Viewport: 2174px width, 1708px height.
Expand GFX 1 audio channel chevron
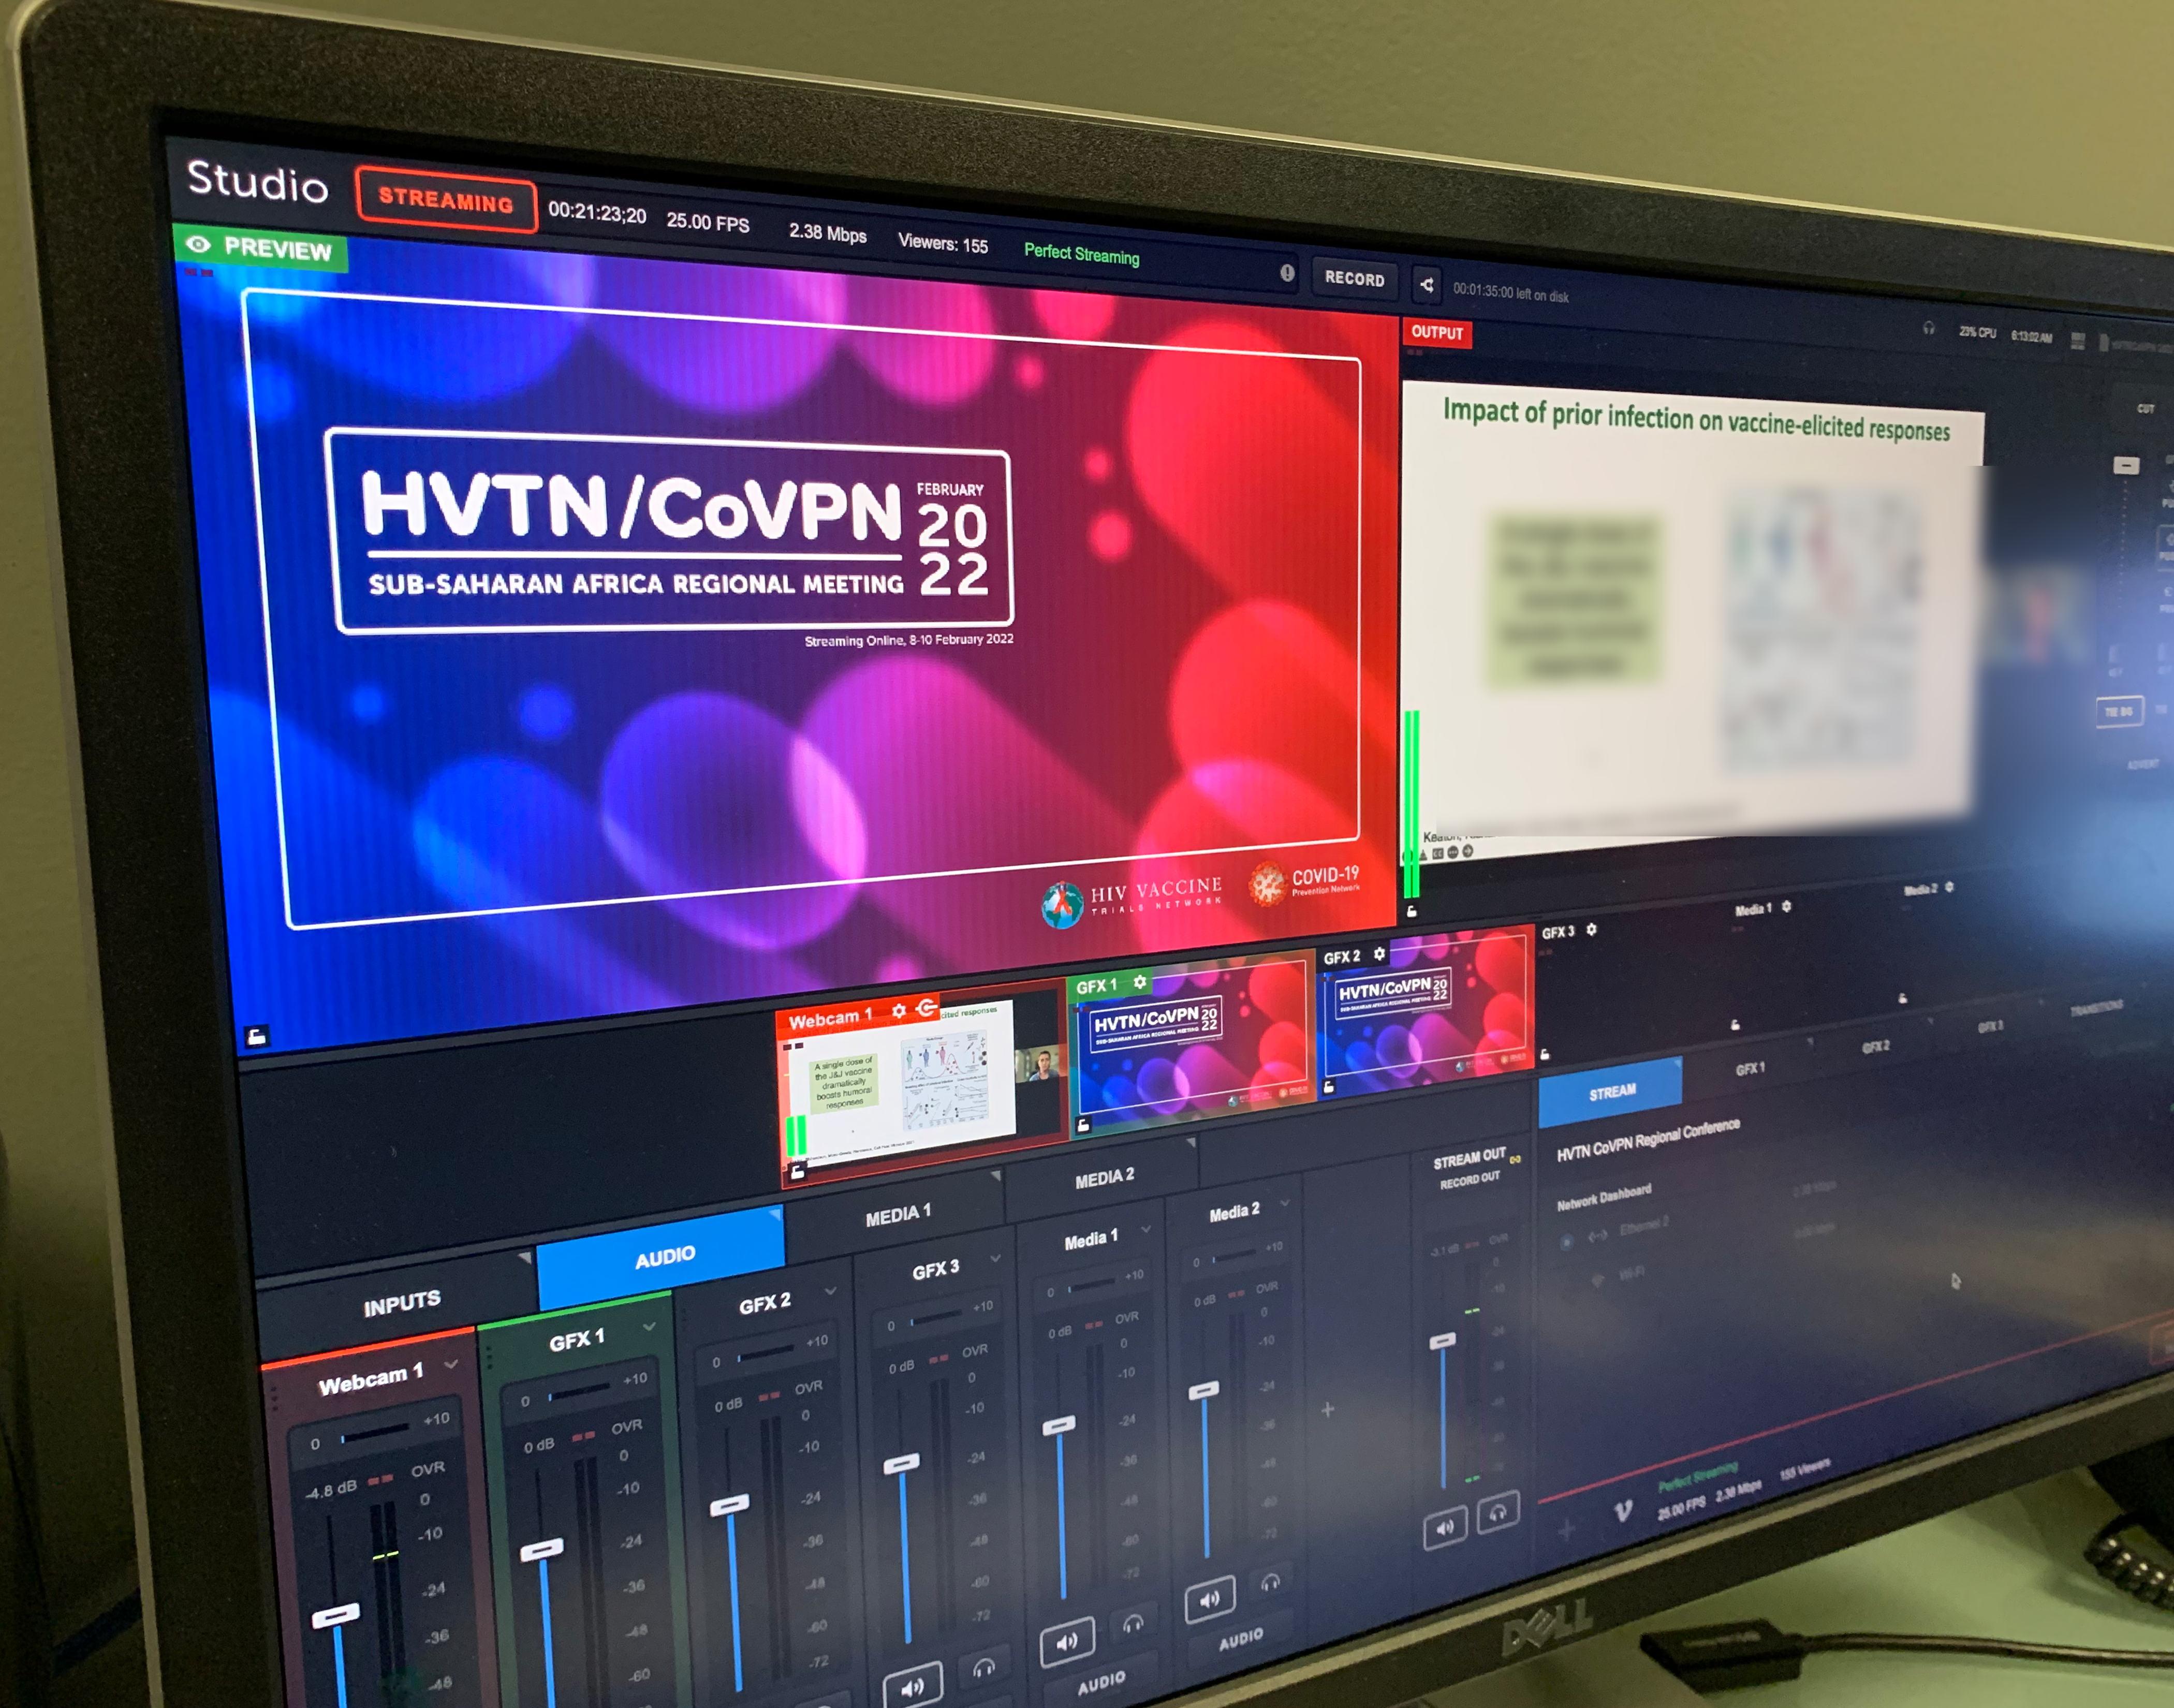click(649, 1326)
